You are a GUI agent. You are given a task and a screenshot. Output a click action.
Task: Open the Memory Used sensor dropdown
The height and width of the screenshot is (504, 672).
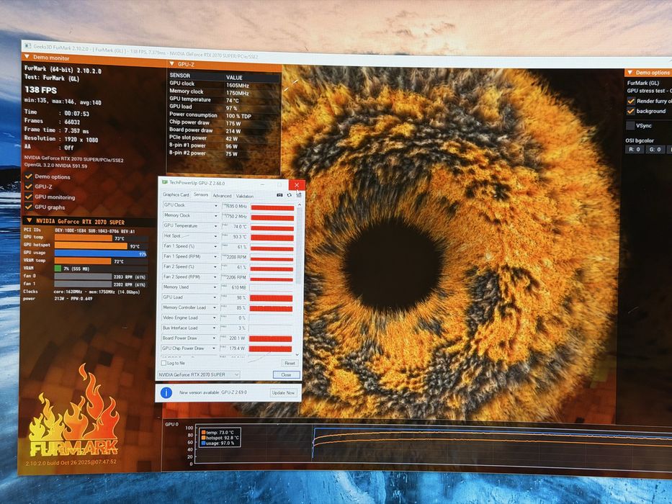click(215, 287)
